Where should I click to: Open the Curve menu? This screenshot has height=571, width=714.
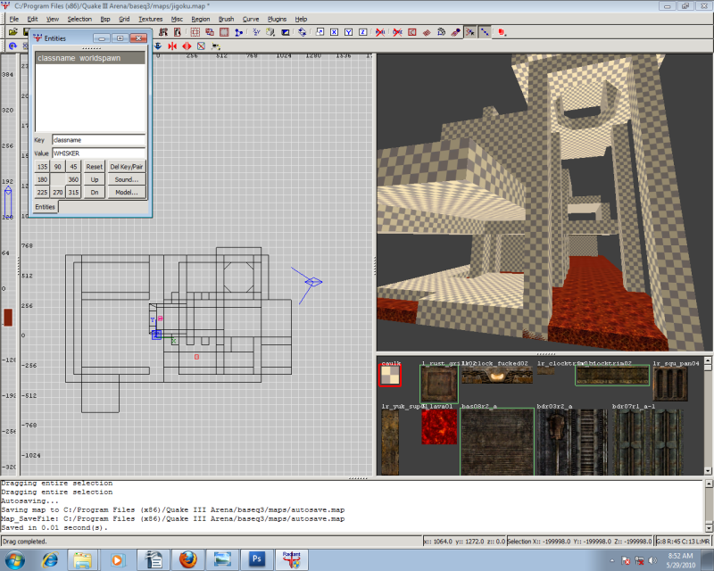pyautogui.click(x=251, y=19)
